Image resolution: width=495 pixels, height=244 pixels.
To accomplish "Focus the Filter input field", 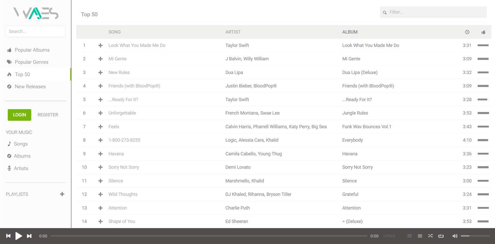I will [x=433, y=12].
